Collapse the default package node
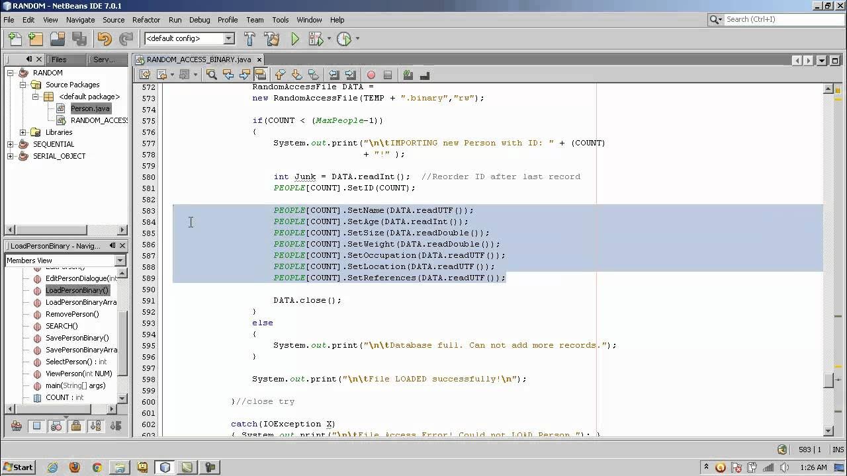 point(36,97)
